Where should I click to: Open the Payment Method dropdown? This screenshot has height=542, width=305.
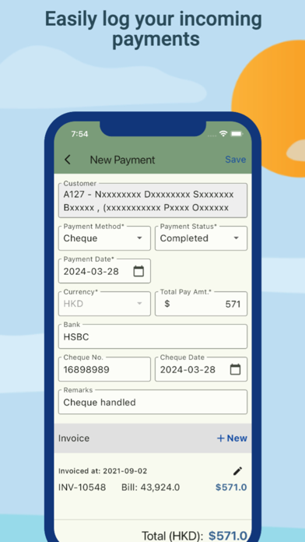coord(104,238)
